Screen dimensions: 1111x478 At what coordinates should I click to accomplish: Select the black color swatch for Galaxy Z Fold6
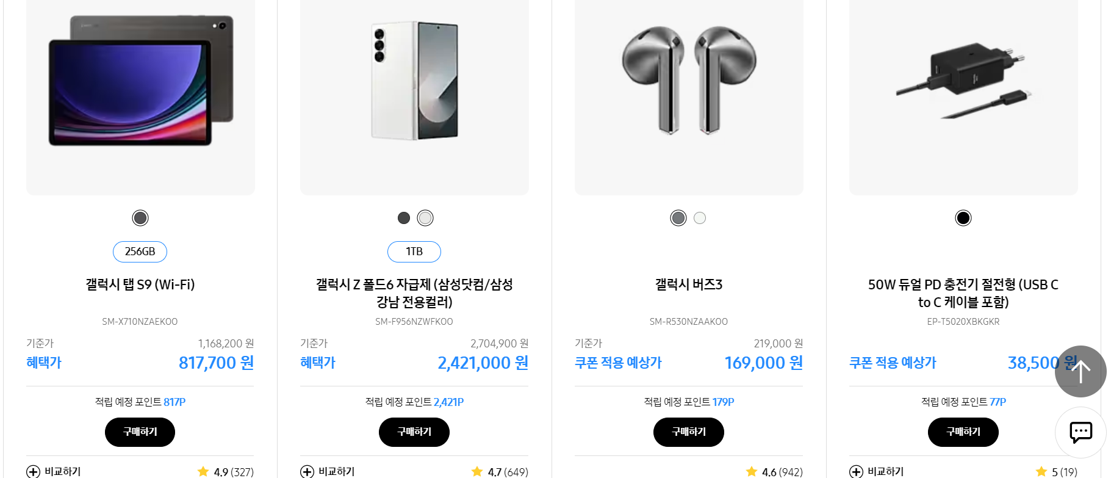pos(403,217)
